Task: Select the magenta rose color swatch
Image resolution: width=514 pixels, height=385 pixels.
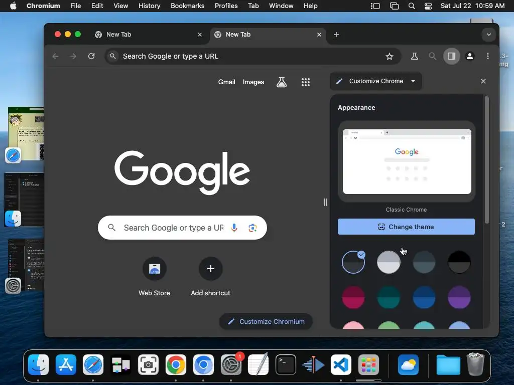Action: pyautogui.click(x=353, y=298)
